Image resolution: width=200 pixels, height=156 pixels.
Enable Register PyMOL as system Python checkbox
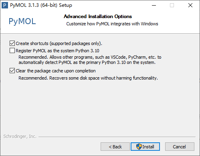(x=12, y=51)
